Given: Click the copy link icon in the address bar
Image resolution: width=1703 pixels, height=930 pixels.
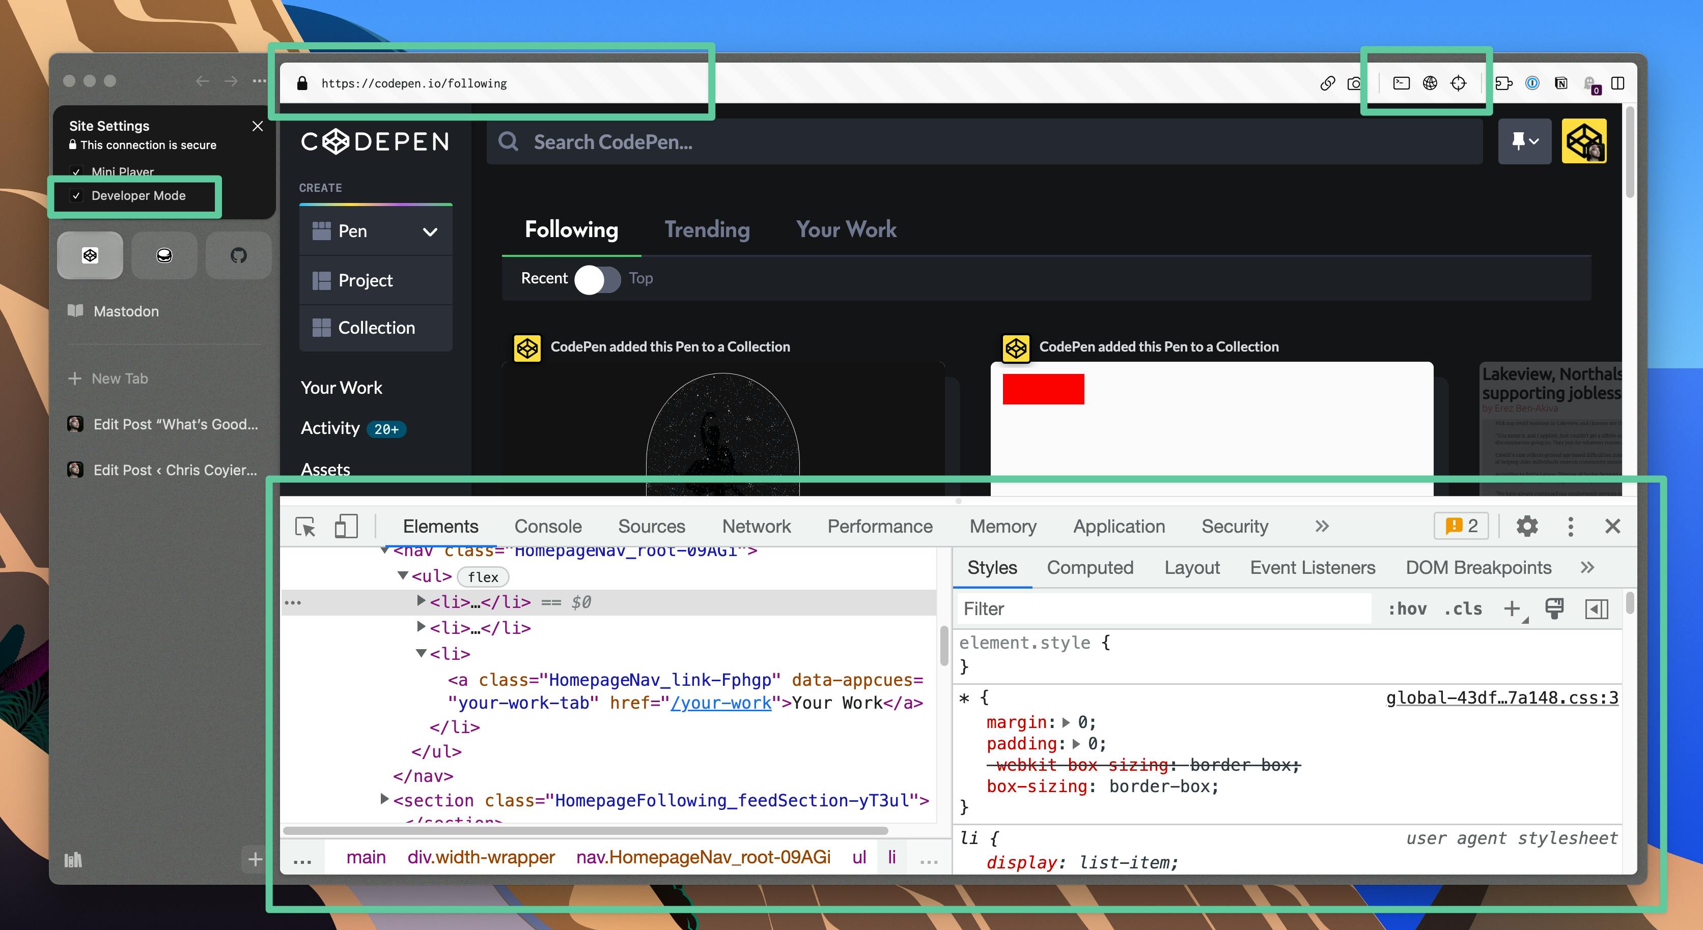Looking at the screenshot, I should pos(1327,83).
